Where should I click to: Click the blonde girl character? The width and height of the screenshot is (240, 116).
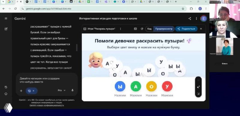95,60
